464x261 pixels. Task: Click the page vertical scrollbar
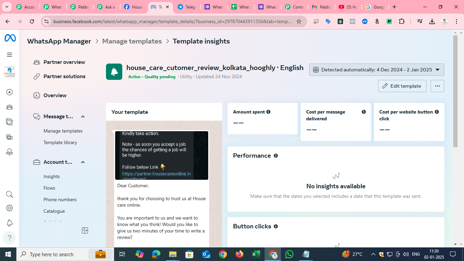pyautogui.click(x=455, y=91)
